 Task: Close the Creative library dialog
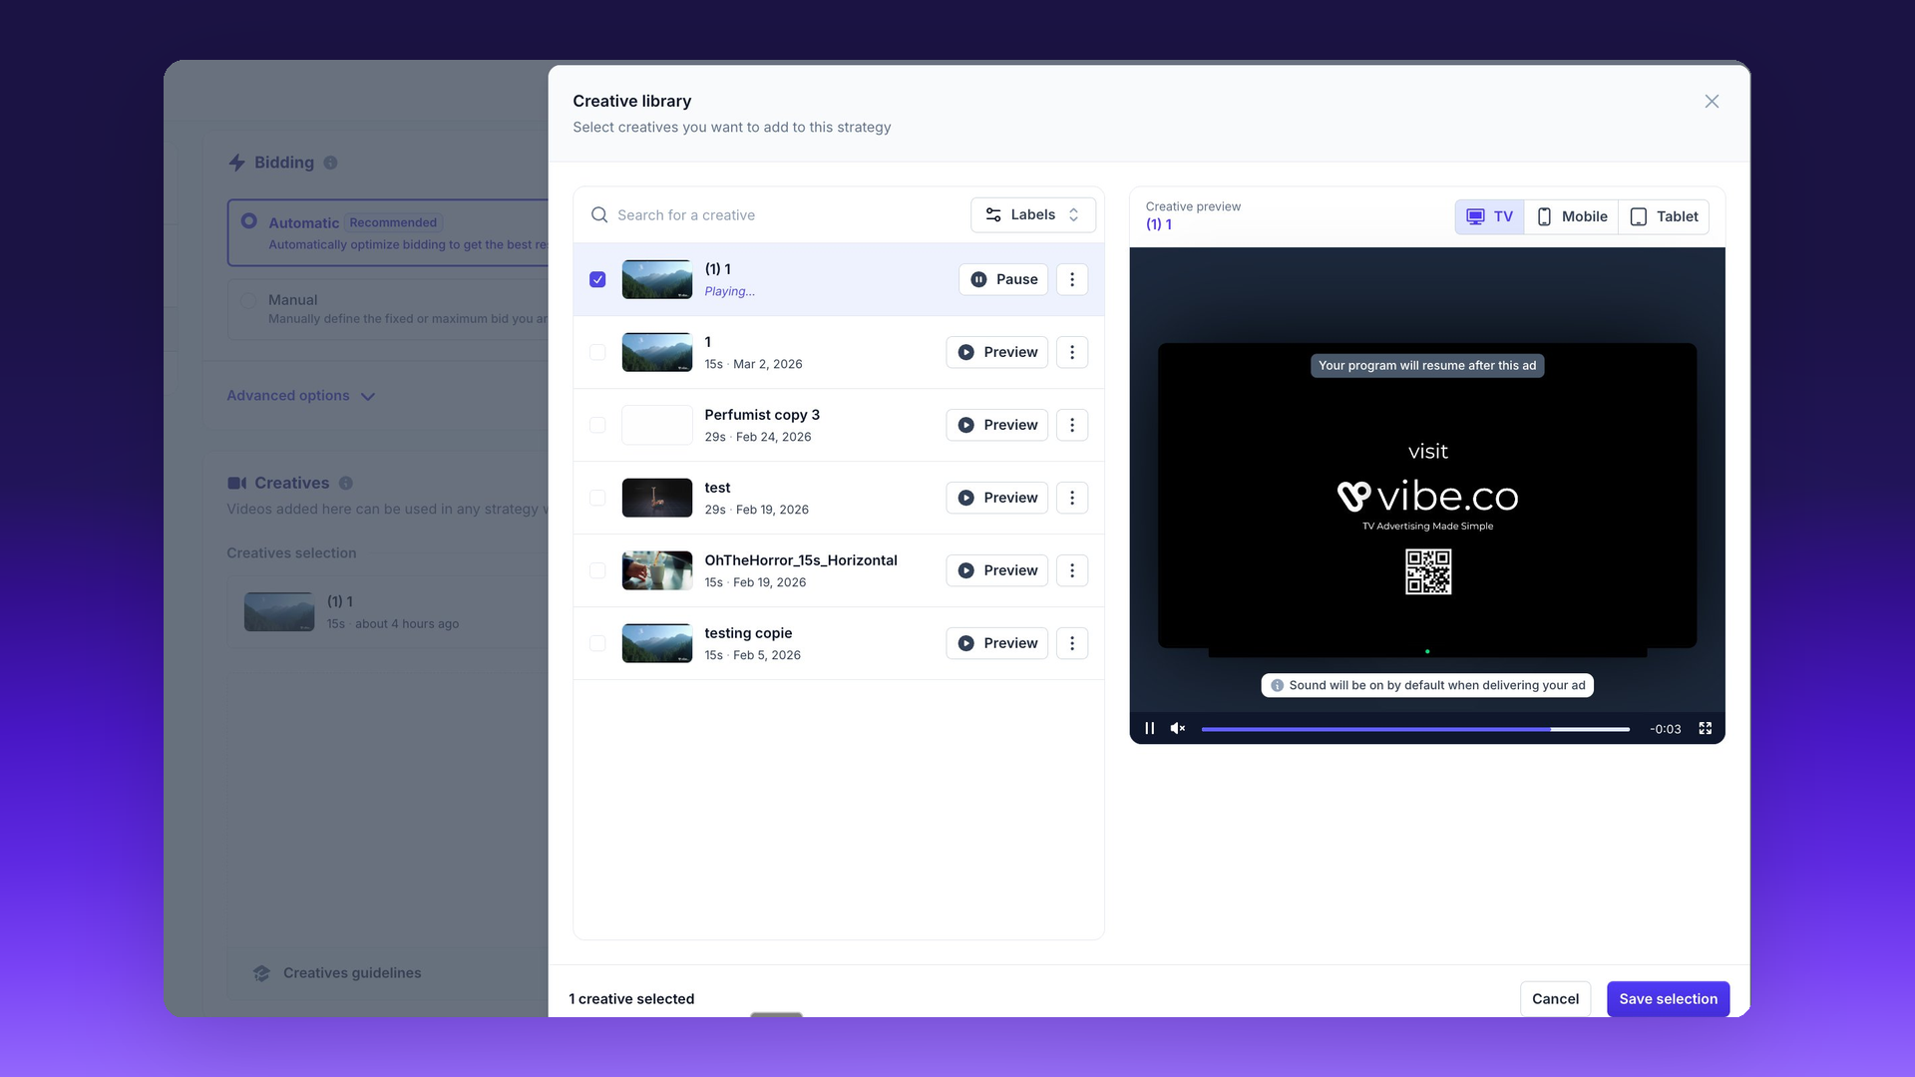[1712, 102]
